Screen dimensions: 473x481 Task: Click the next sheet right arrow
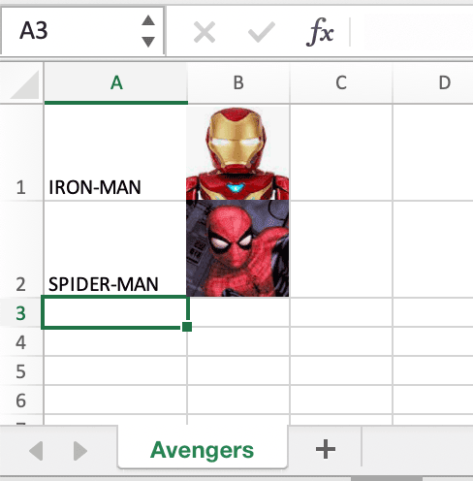pyautogui.click(x=80, y=451)
